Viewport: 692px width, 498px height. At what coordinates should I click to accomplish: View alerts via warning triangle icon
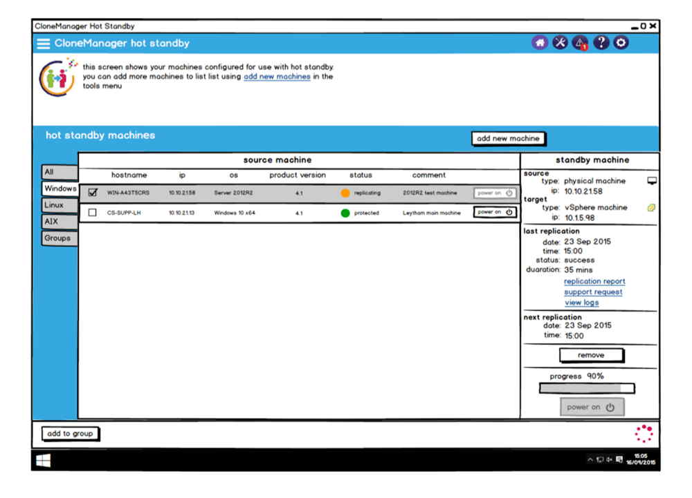[580, 43]
